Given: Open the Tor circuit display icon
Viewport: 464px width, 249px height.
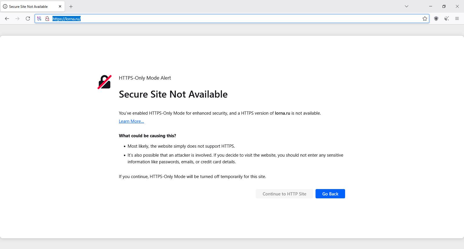Looking at the screenshot, I should (x=39, y=19).
